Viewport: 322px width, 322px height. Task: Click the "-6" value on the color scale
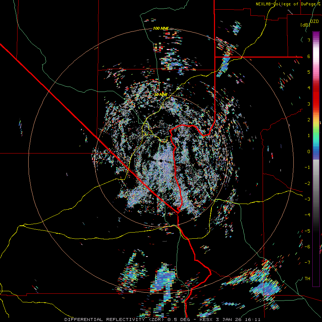coord(307,247)
